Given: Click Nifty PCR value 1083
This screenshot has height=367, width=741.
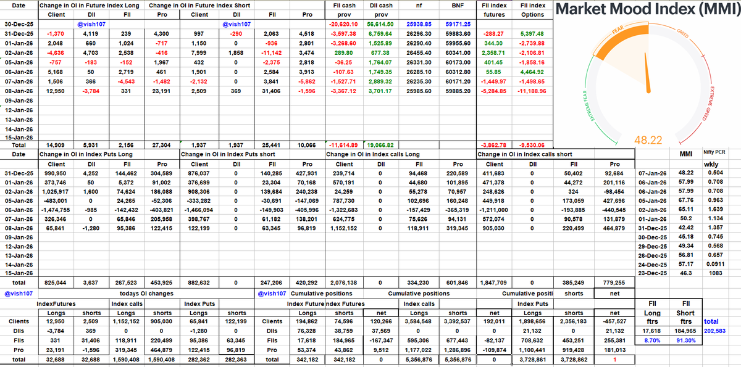Looking at the screenshot, I should click(x=715, y=272).
